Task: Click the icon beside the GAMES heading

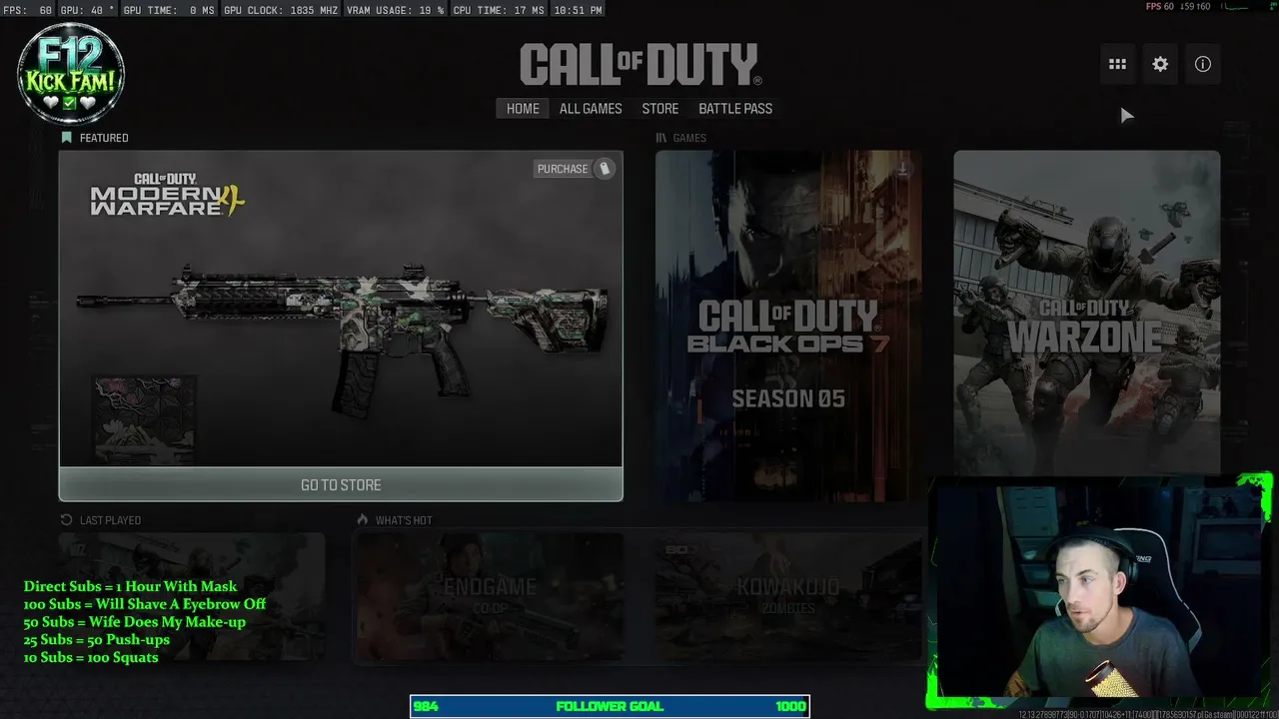Action: click(661, 138)
